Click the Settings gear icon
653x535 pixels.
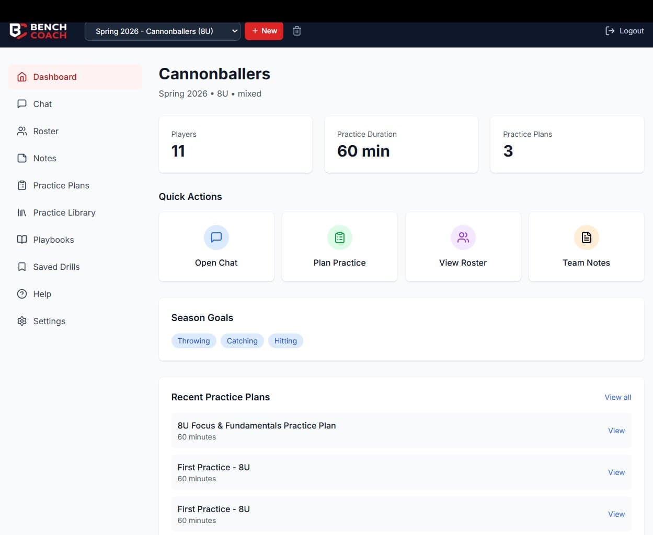click(x=21, y=321)
